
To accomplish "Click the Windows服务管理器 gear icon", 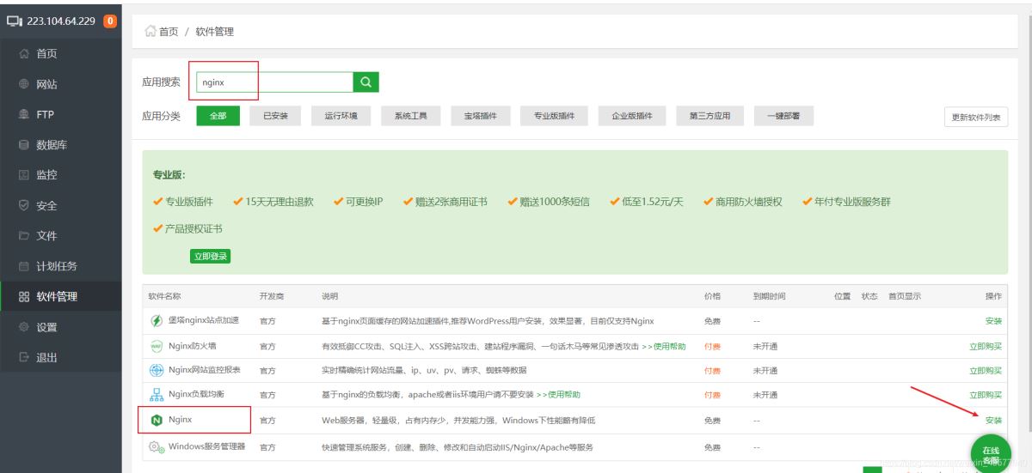I will [157, 447].
